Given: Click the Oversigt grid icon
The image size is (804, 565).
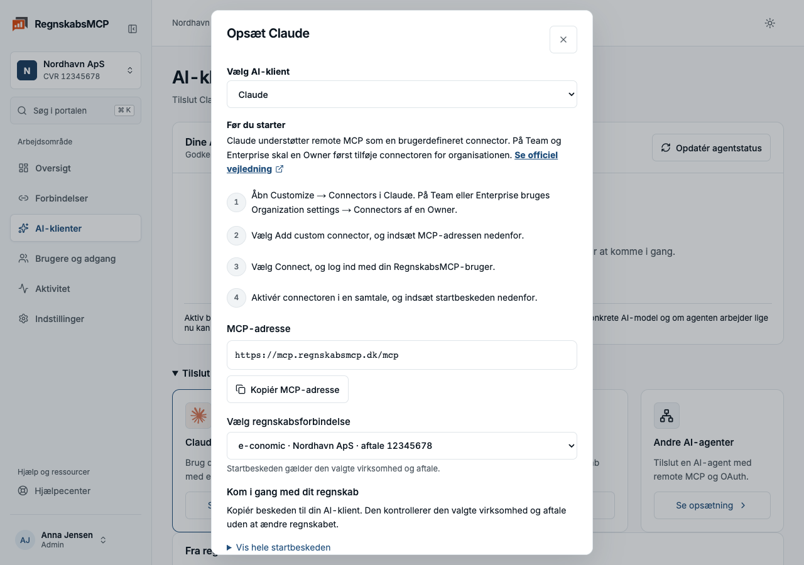Looking at the screenshot, I should 23,168.
